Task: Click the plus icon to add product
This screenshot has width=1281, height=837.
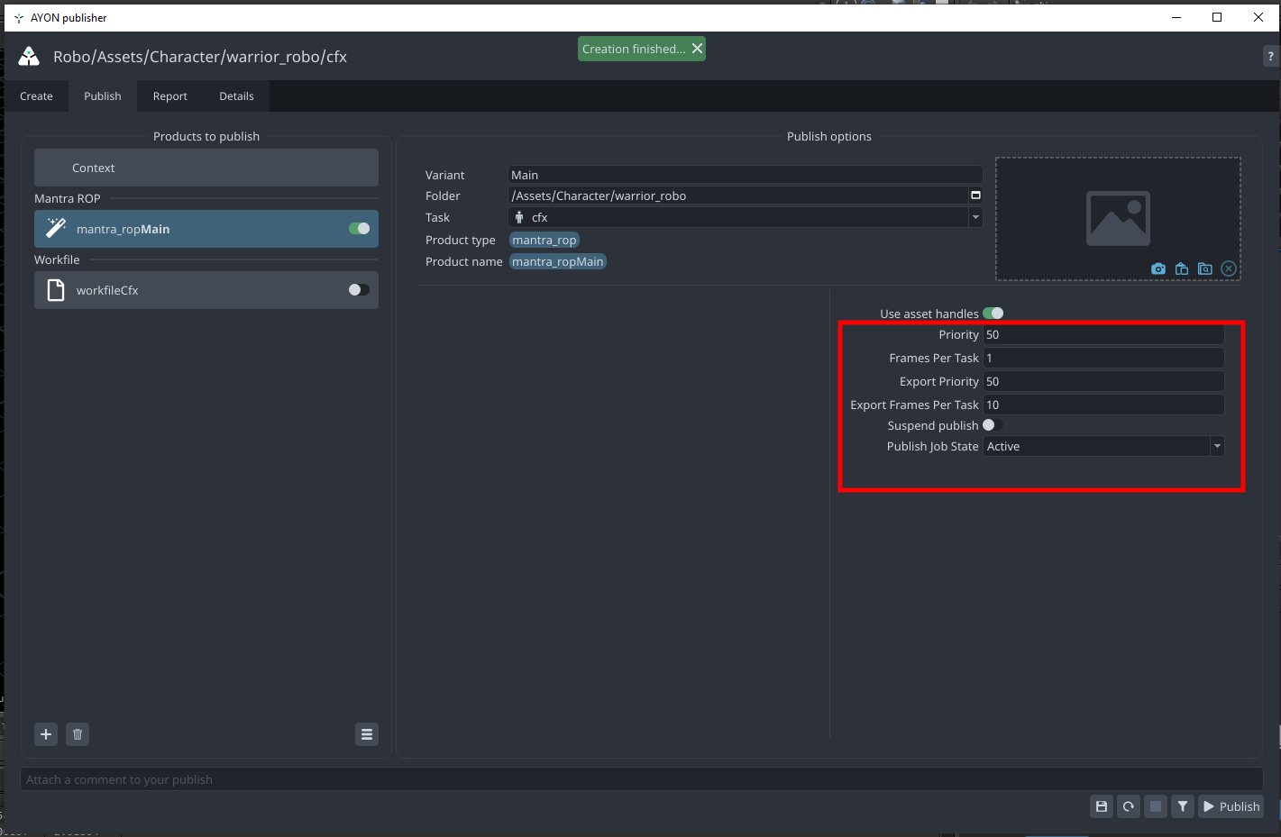Action: pos(46,734)
